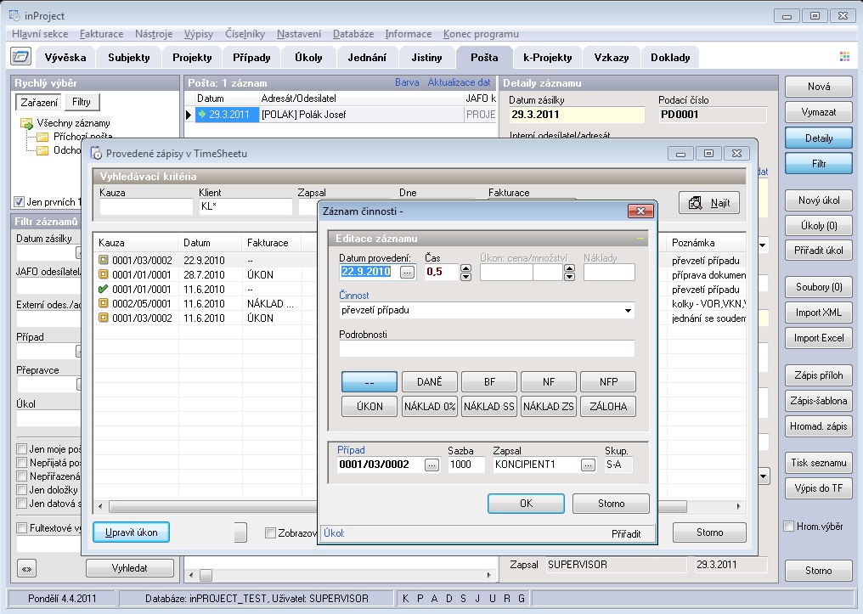Click the status icon in row 0002/05/0001

[x=103, y=303]
